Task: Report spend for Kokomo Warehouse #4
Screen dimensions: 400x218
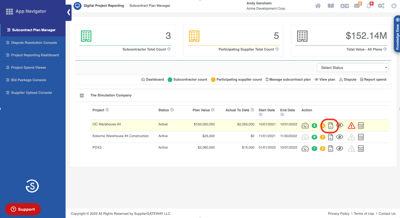Action: [361, 137]
